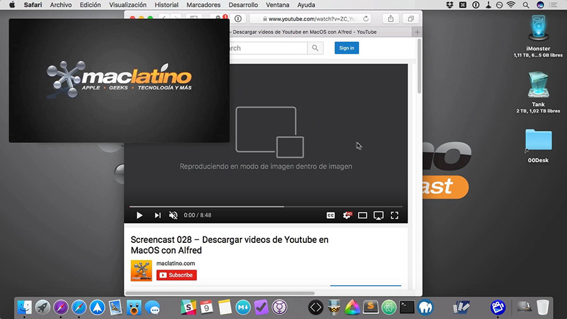This screenshot has height=319, width=567.
Task: Open Calendar from the Dock
Action: [207, 308]
